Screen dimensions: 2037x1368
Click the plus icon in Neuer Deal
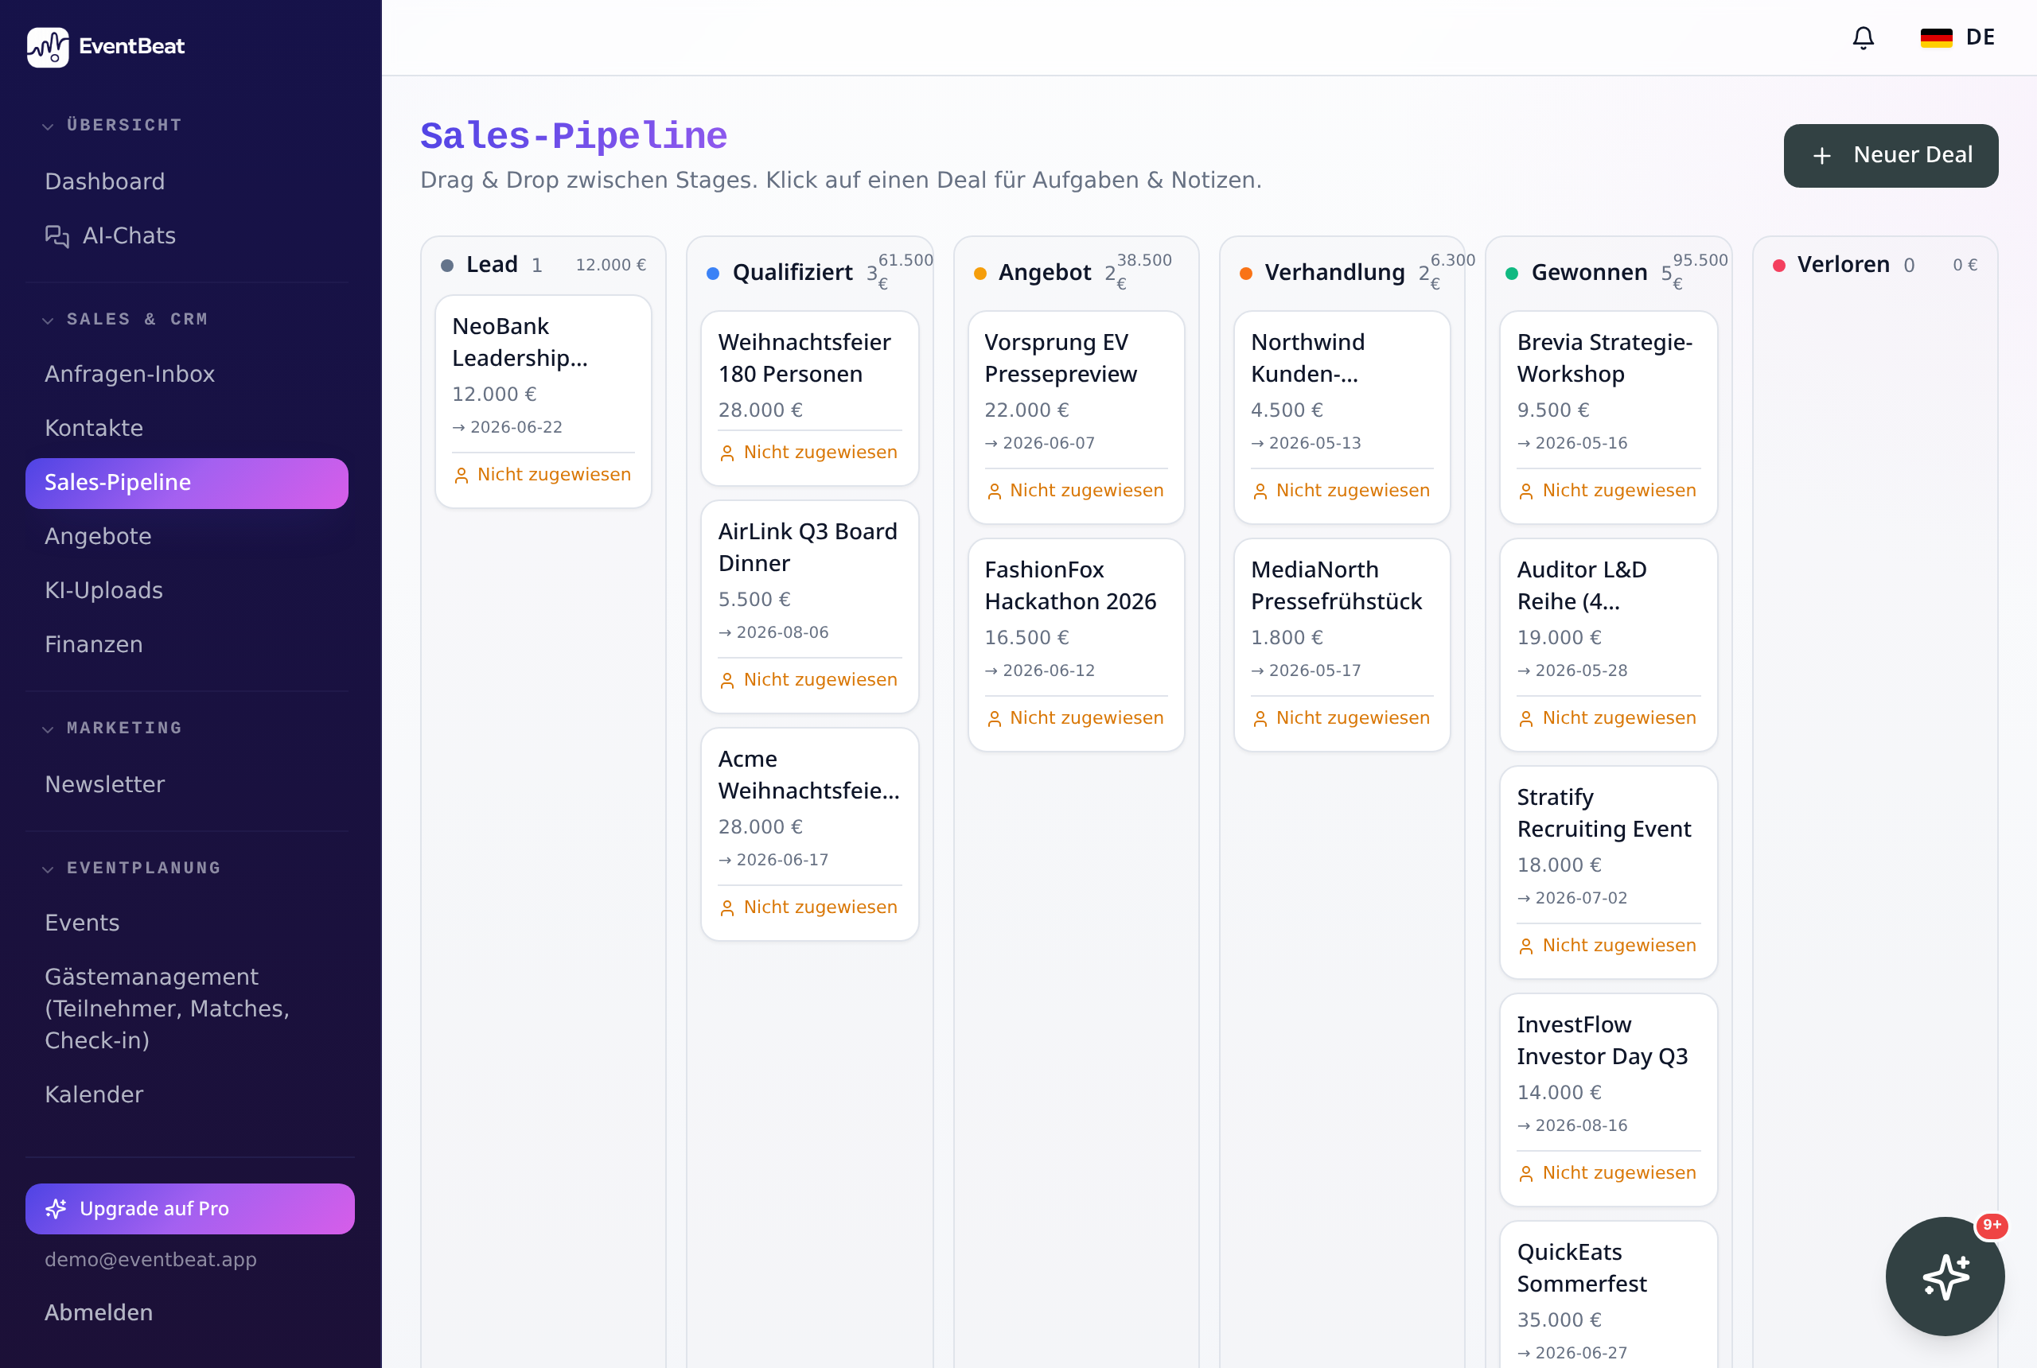[x=1822, y=155]
